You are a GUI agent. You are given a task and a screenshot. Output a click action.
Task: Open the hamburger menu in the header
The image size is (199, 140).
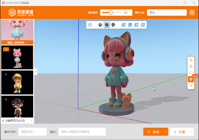click(192, 13)
